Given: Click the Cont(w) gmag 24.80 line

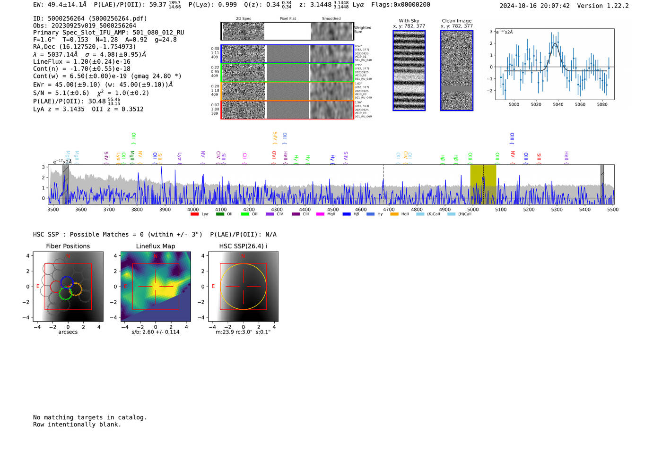Looking at the screenshot, I should (107, 76).
